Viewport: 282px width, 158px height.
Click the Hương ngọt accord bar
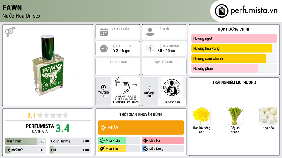(x=234, y=38)
